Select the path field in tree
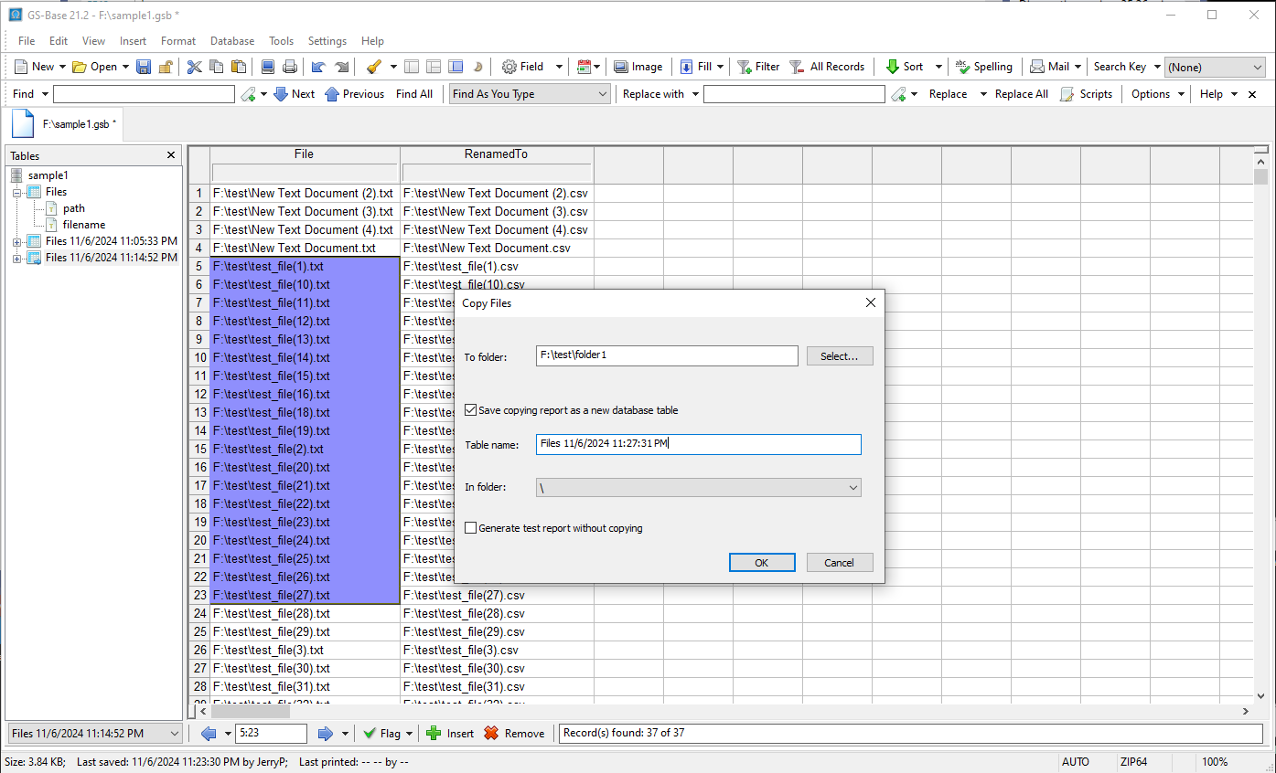1276x773 pixels. [74, 208]
